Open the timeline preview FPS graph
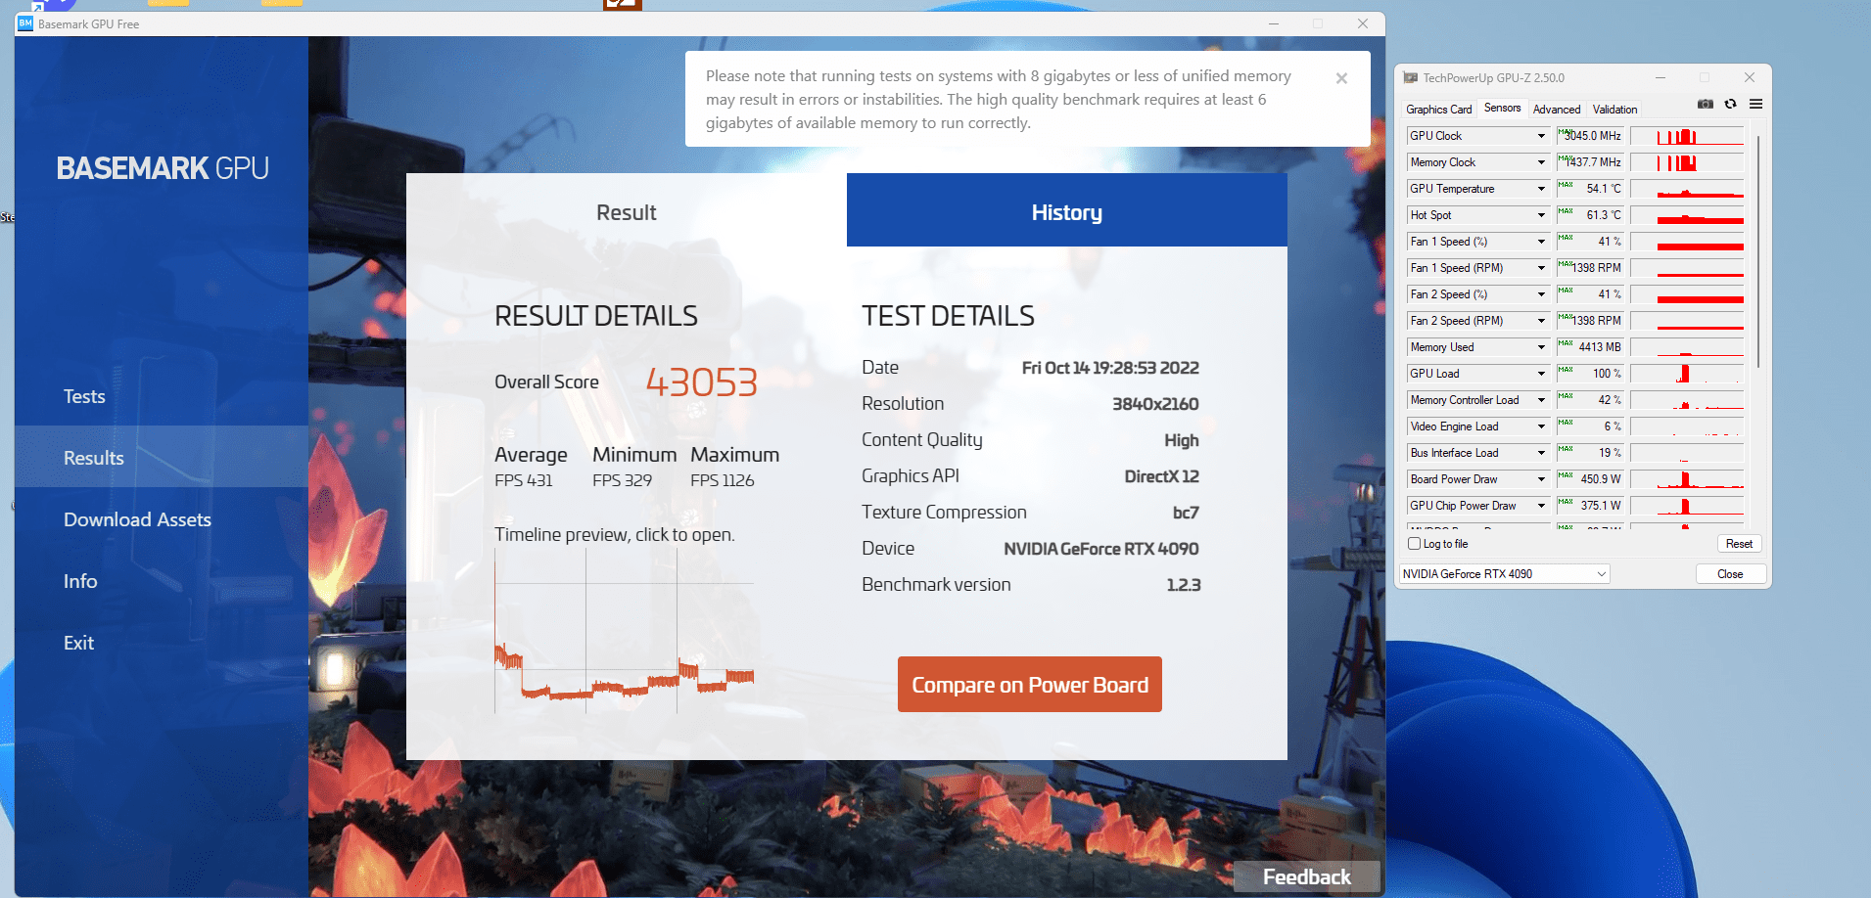The height and width of the screenshot is (898, 1871). (625, 631)
